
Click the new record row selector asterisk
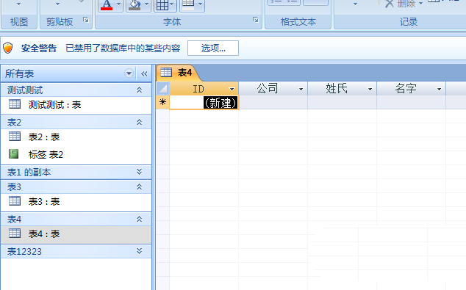pos(163,102)
